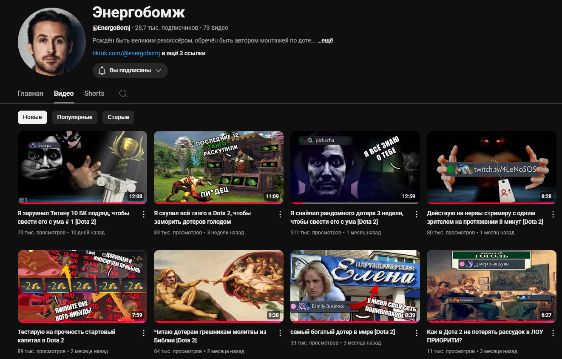Open video title Тестирую на прочность стартовый капитал

[x=67, y=336]
